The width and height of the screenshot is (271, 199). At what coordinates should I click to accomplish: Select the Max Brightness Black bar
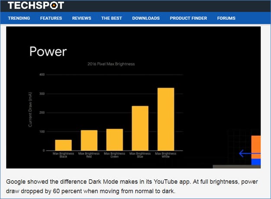63,145
